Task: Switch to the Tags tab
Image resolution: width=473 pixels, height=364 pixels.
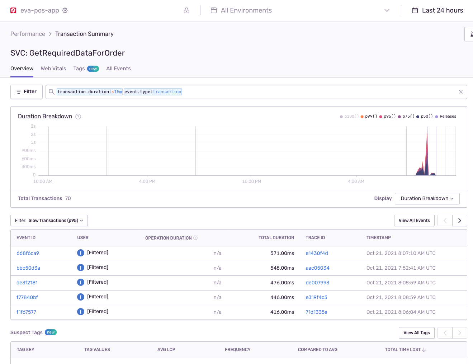Action: 86,68
